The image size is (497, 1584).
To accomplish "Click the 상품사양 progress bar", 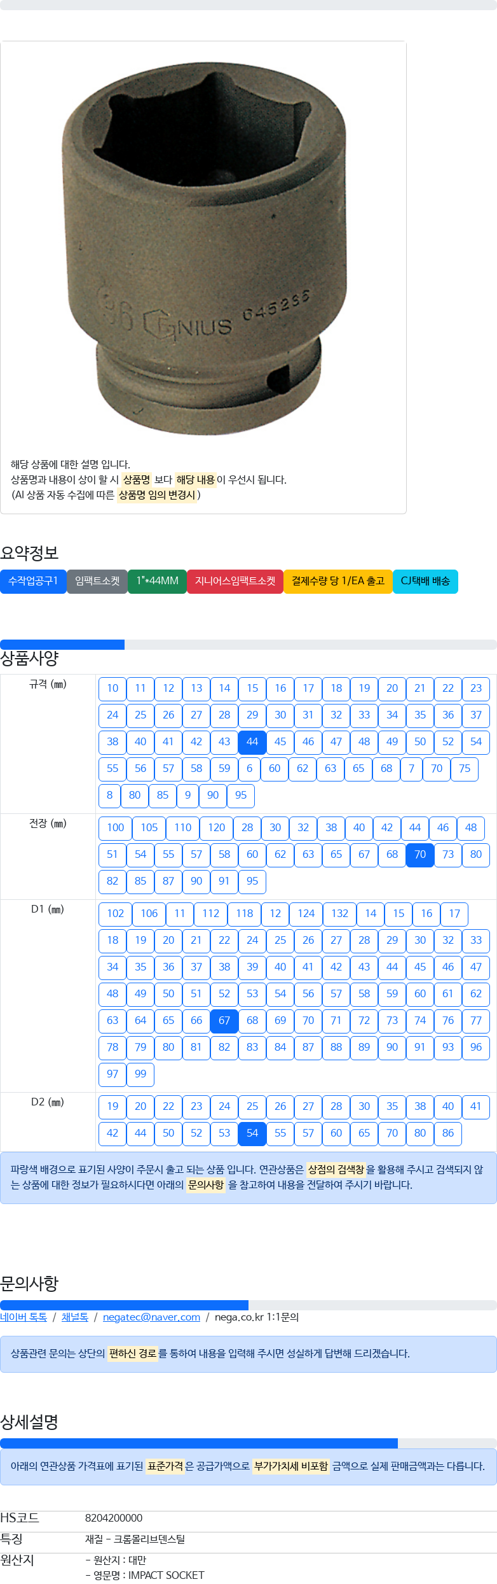I will click(248, 645).
